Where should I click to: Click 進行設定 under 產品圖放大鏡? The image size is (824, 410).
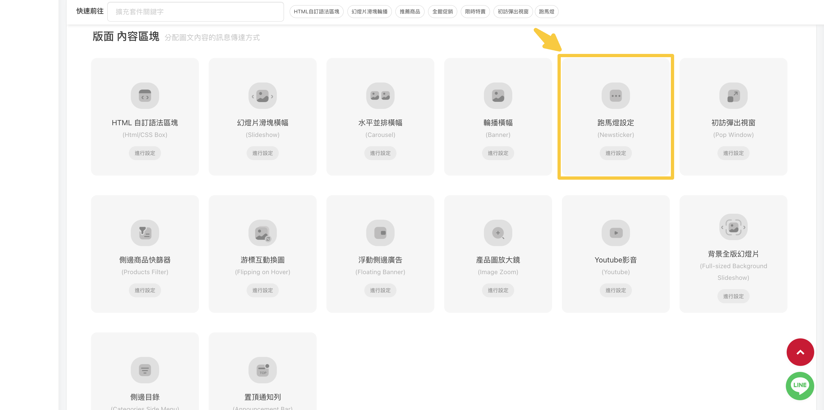[498, 290]
